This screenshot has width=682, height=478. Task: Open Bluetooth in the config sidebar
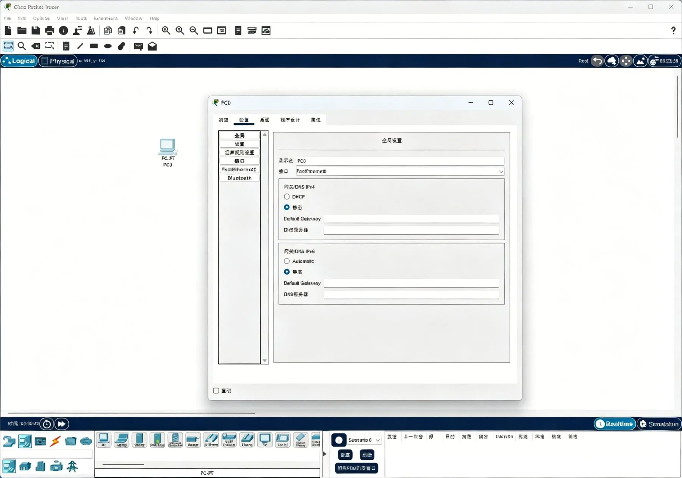click(x=239, y=178)
